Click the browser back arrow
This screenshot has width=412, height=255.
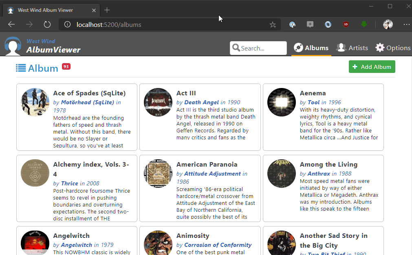tap(11, 24)
